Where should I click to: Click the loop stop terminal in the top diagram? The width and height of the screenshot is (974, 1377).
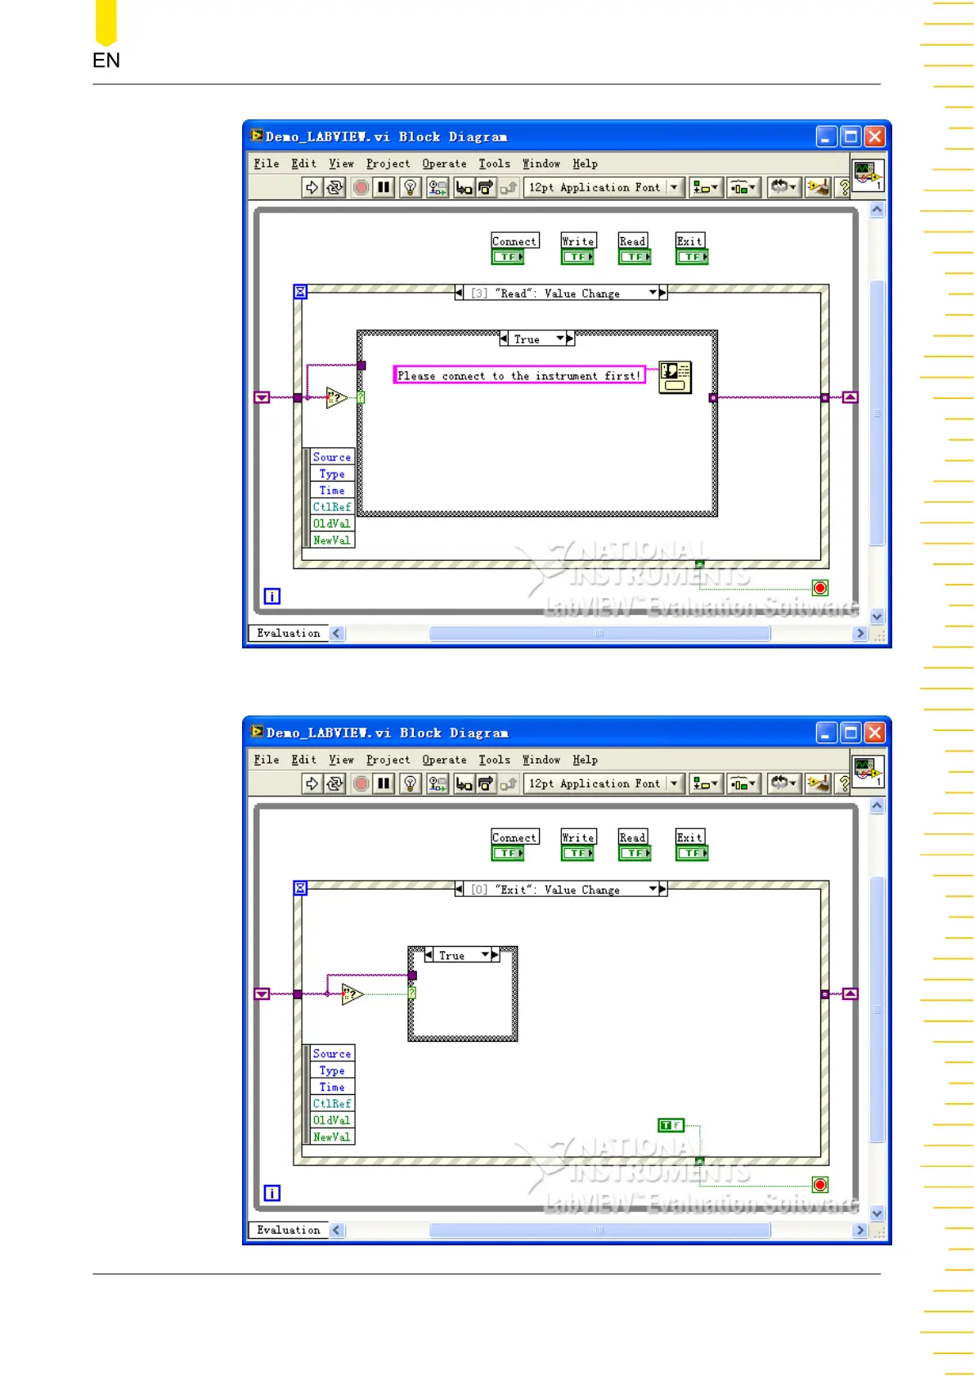(820, 588)
